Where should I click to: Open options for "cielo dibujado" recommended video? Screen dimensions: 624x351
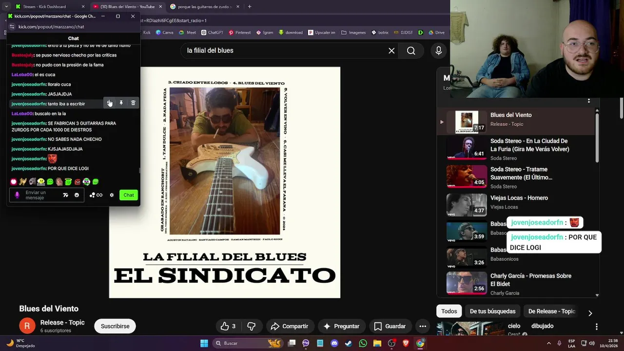coord(596,327)
